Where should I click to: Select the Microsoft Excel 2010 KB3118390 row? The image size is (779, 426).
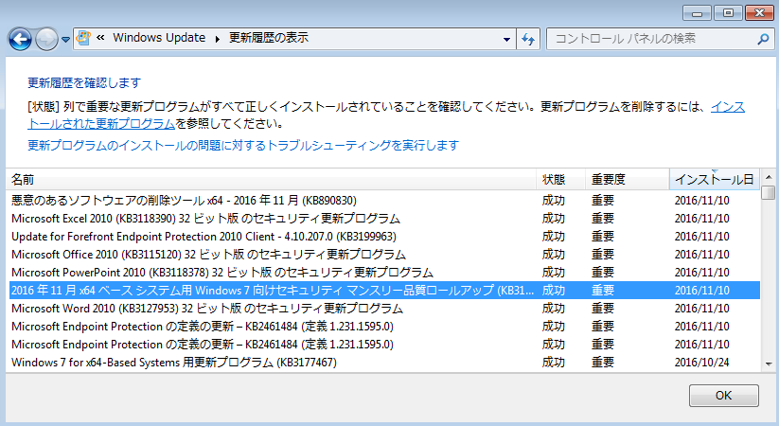point(384,219)
